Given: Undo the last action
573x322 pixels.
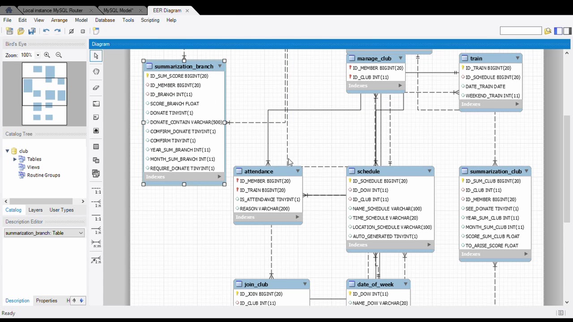Looking at the screenshot, I should [x=46, y=31].
